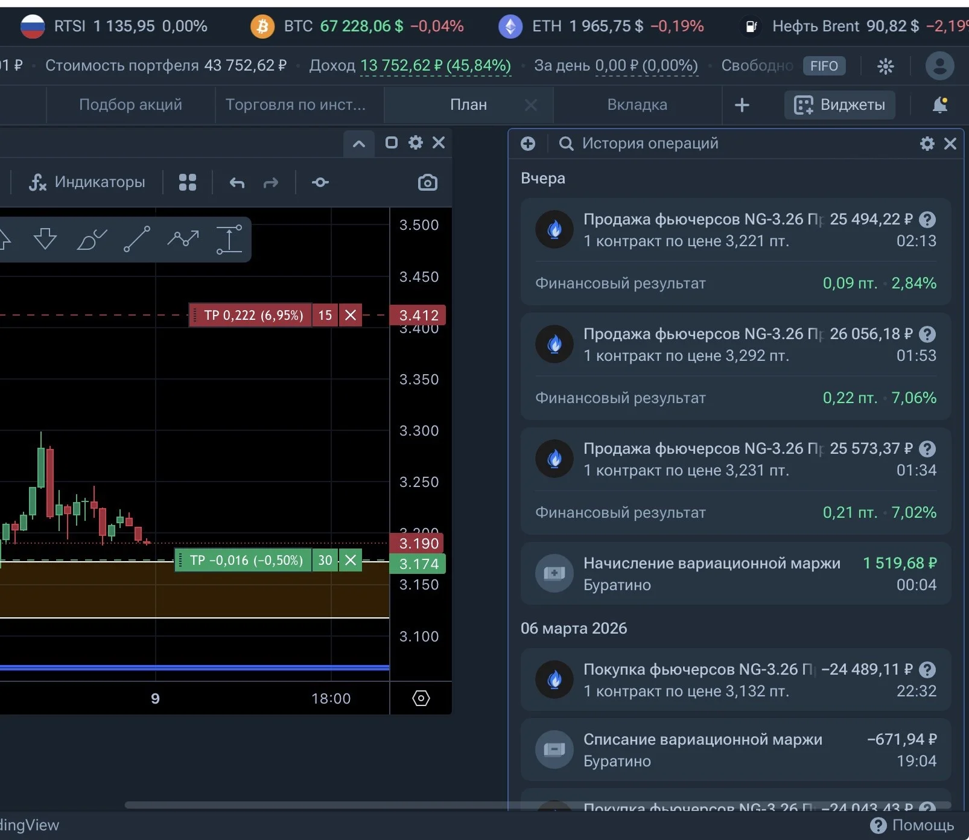
Task: Redo the chart action
Action: (271, 182)
